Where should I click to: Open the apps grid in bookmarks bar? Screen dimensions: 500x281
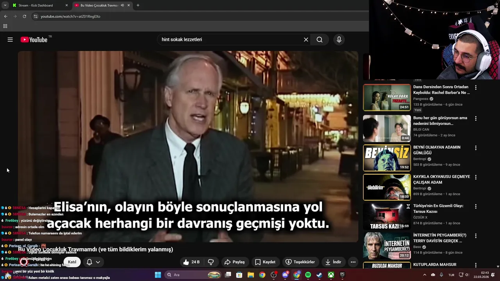pyautogui.click(x=5, y=26)
